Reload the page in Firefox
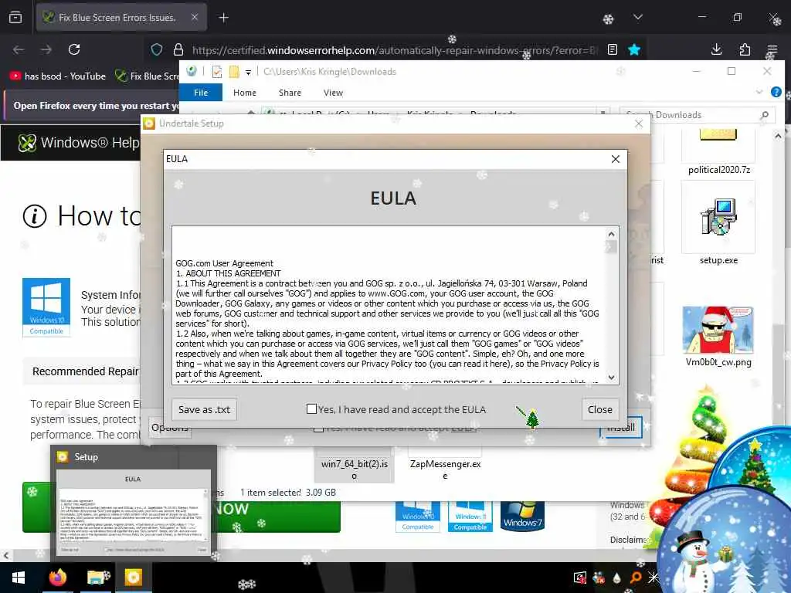791x593 pixels. [x=74, y=49]
